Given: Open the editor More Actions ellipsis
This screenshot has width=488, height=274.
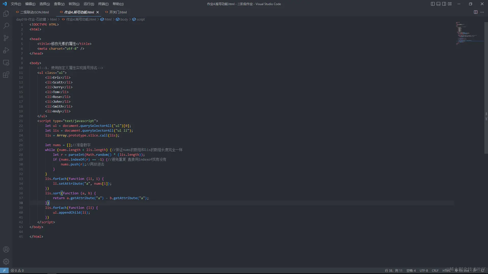Looking at the screenshot, I should click(482, 12).
